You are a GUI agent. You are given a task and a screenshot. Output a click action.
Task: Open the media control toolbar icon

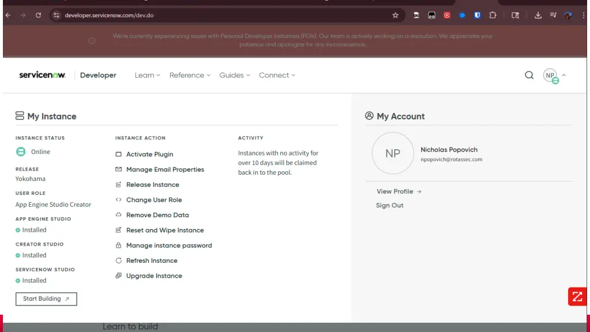(x=553, y=16)
